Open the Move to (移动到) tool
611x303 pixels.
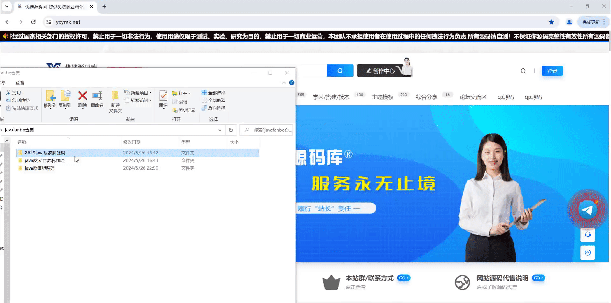[50, 99]
